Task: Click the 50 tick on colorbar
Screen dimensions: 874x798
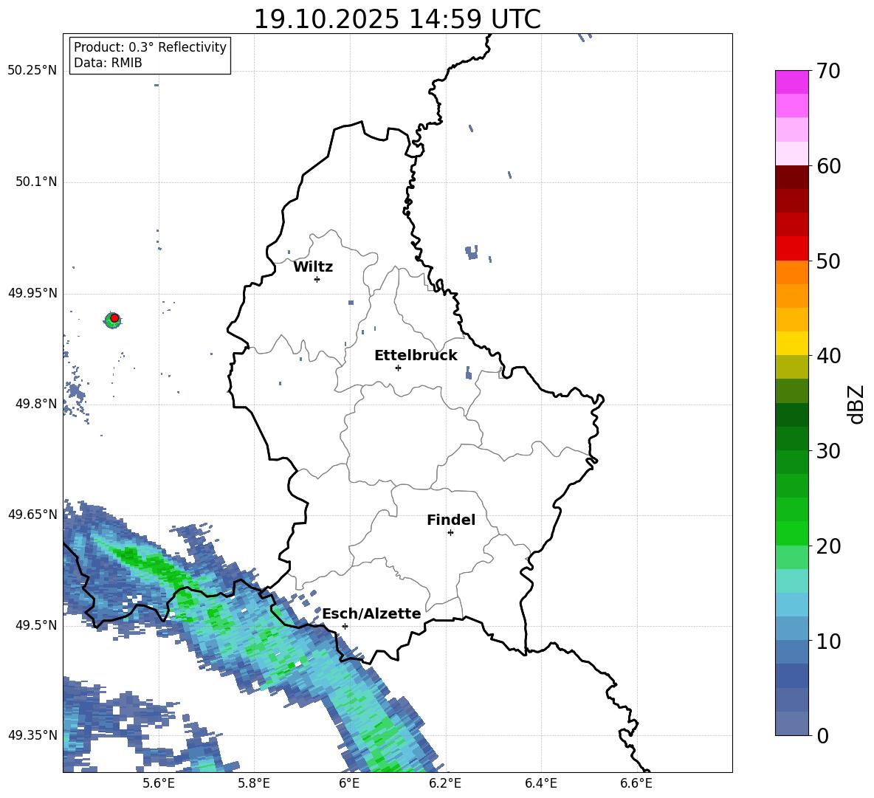Action: click(829, 261)
